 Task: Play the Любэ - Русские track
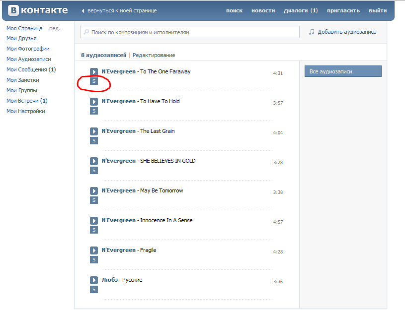93,280
